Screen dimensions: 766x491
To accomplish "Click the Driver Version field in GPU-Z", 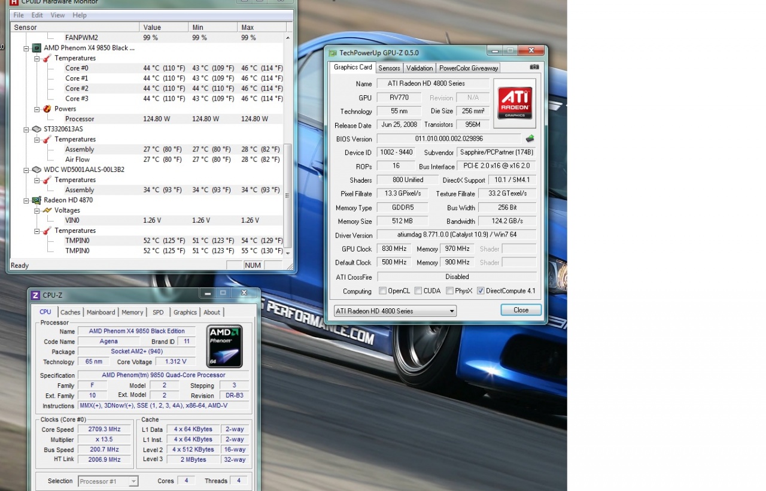I will (x=457, y=235).
